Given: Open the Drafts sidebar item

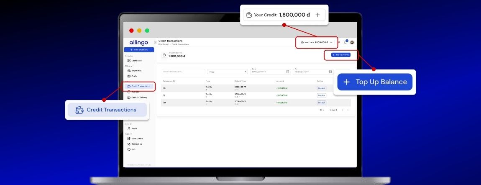Looking at the screenshot, I should [x=133, y=76].
